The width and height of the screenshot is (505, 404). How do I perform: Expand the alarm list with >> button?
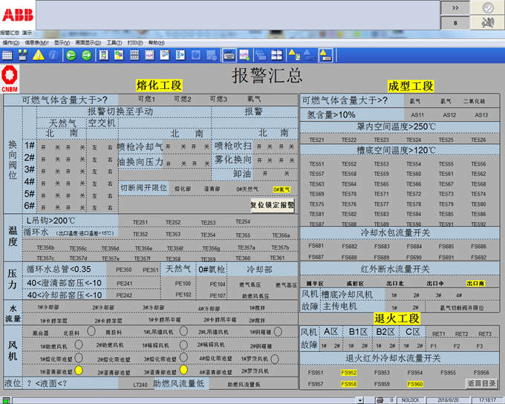coord(454,7)
